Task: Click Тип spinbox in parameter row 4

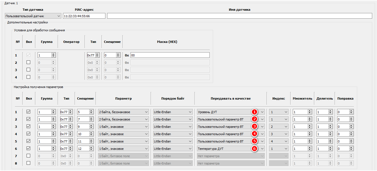Action: (66, 134)
